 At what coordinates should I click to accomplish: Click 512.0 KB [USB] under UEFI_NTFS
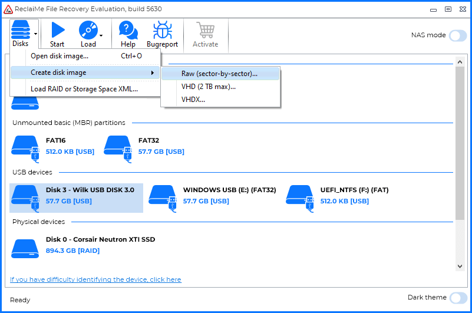pyautogui.click(x=344, y=201)
